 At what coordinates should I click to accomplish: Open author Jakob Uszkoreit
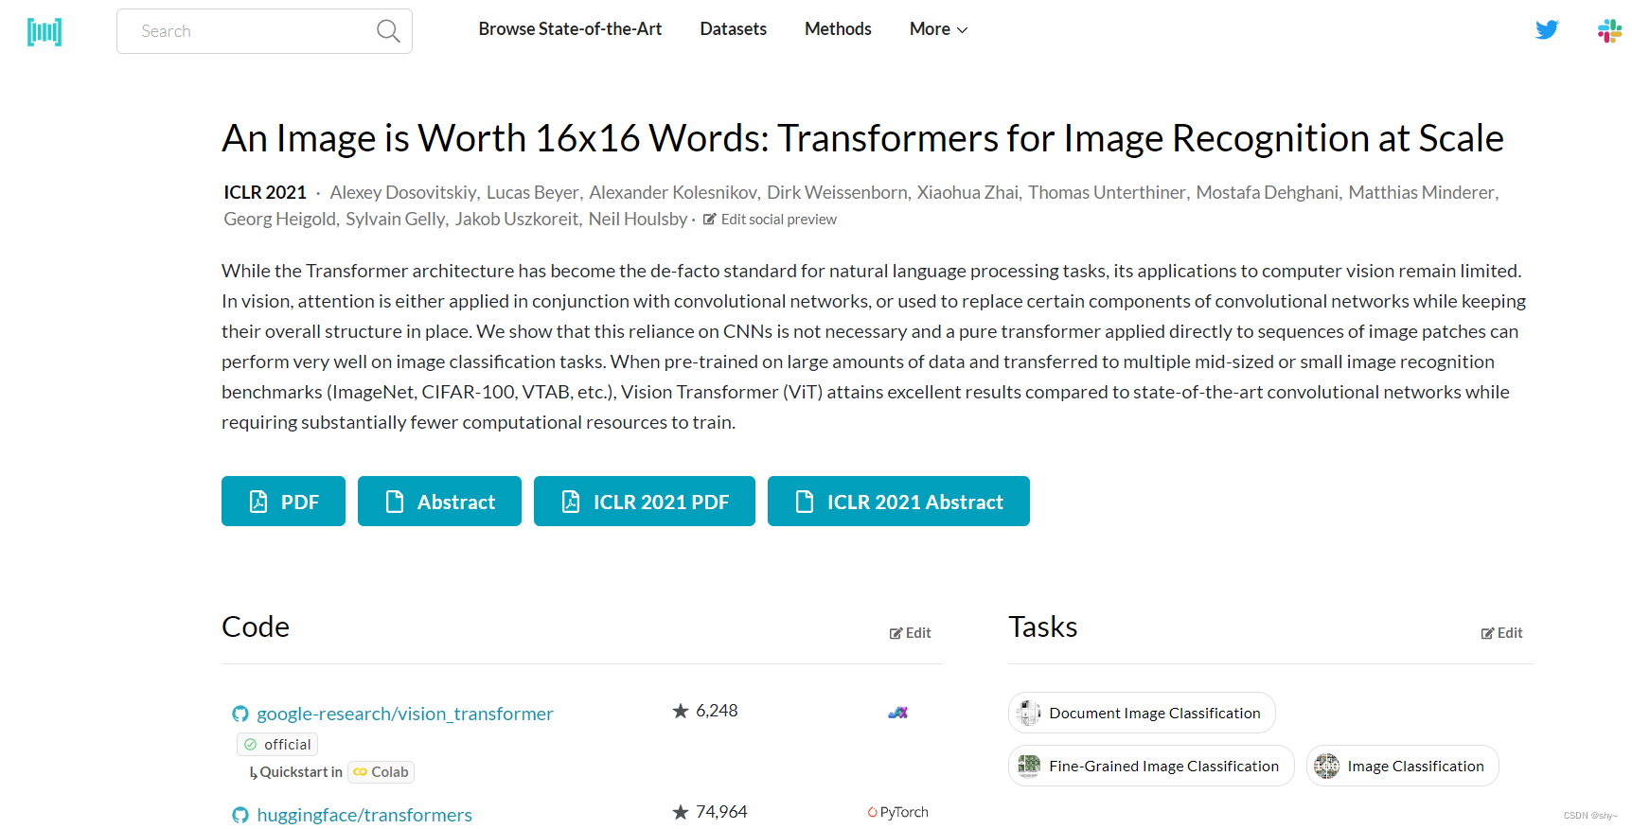click(517, 219)
